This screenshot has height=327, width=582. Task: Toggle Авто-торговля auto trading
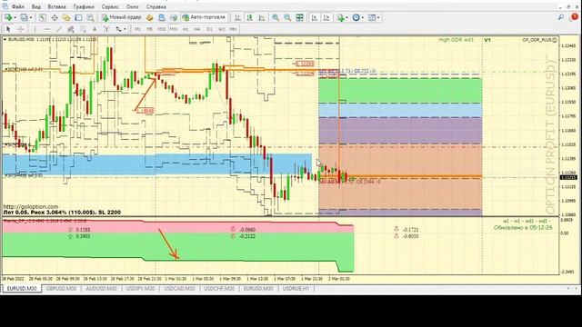(x=204, y=17)
